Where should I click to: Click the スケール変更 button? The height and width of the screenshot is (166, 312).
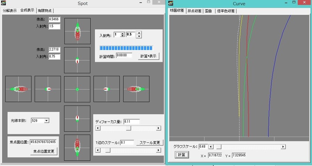[x=150, y=142]
